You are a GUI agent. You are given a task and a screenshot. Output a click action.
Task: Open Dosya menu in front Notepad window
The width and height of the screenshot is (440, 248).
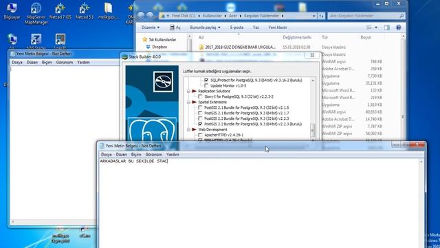(106, 154)
